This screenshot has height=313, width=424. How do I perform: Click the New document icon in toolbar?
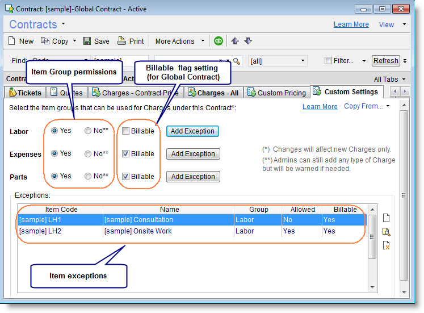(12, 41)
